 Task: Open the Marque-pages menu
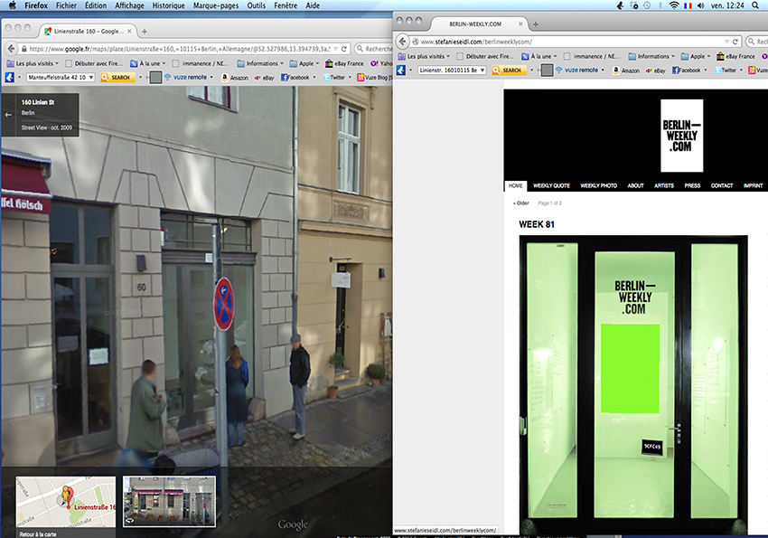tap(216, 5)
